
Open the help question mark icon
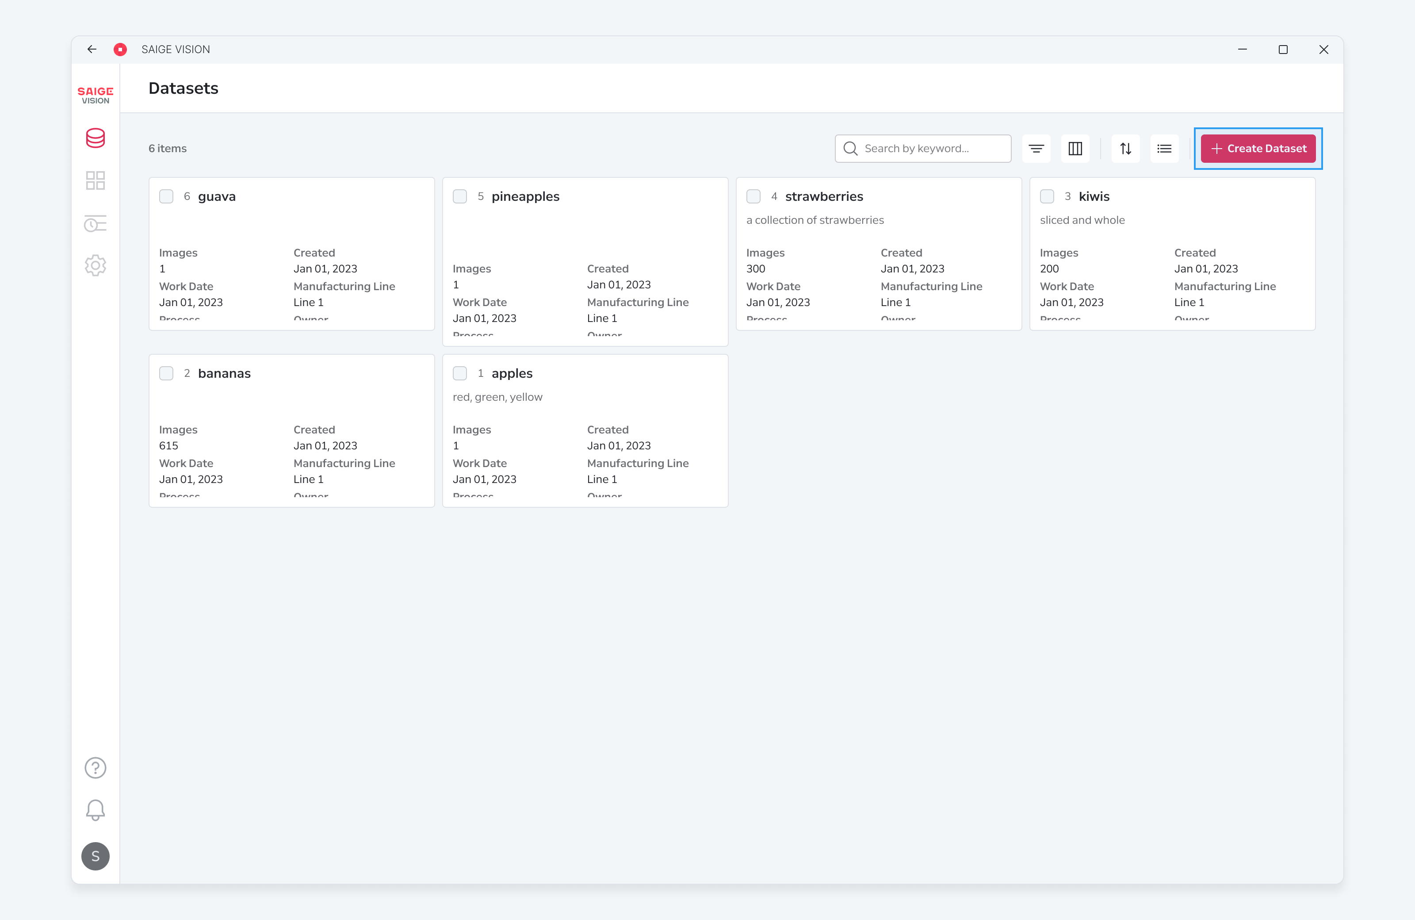click(95, 768)
